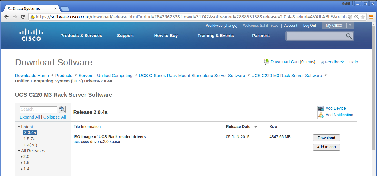Click the Sahil user profile button
The image size is (377, 176).
click(x=346, y=4)
